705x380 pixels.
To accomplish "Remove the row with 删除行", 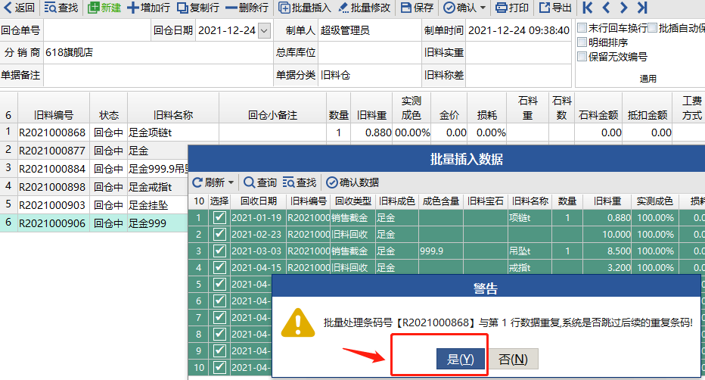I will click(247, 8).
